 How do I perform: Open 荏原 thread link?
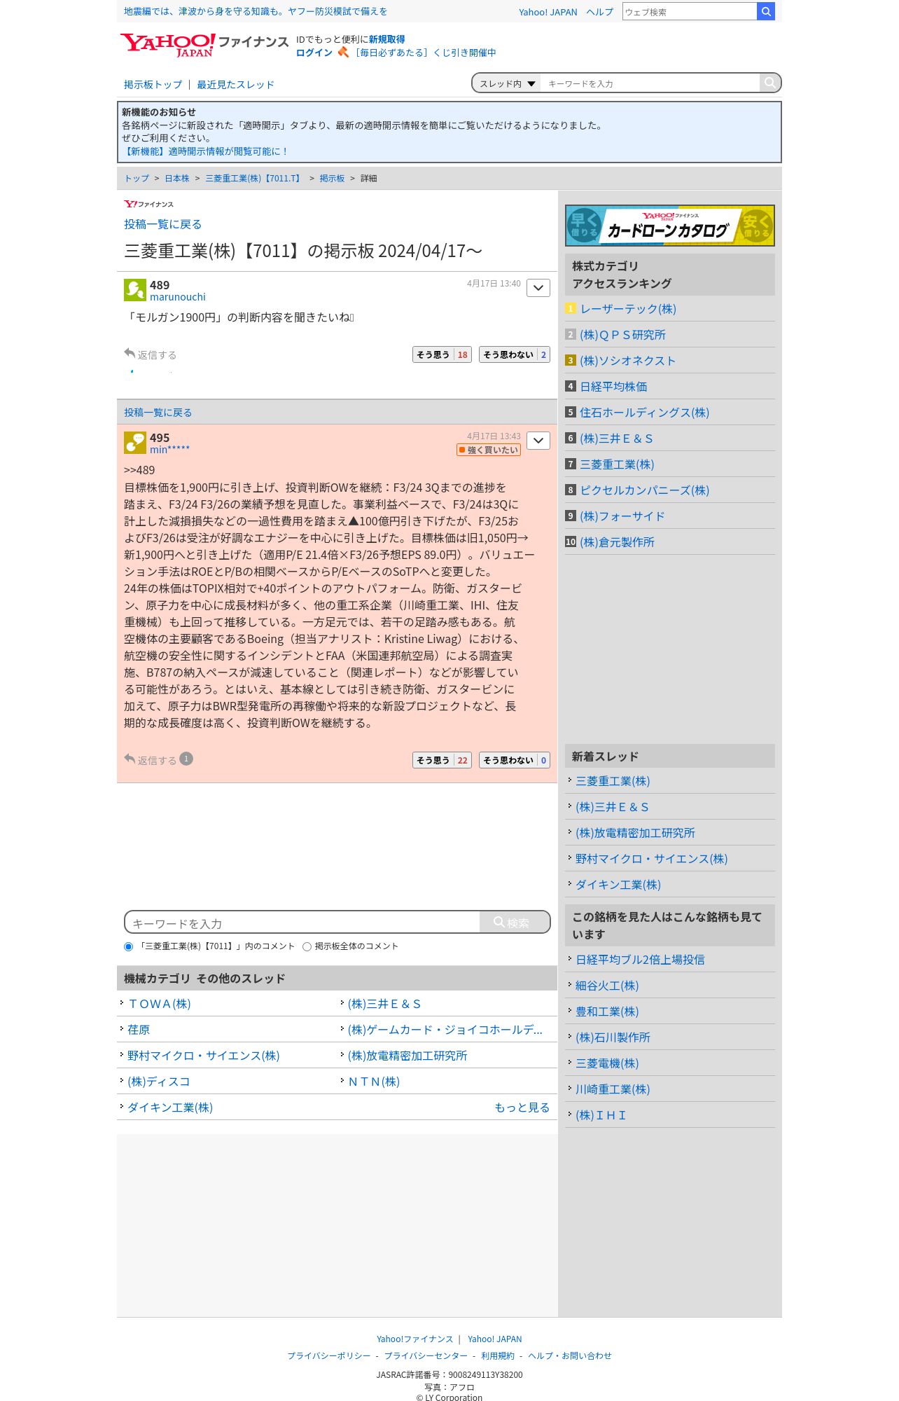(139, 1030)
